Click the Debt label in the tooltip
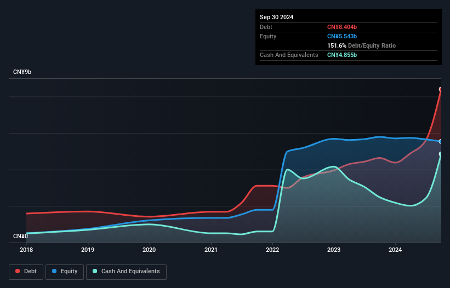 coord(266,27)
